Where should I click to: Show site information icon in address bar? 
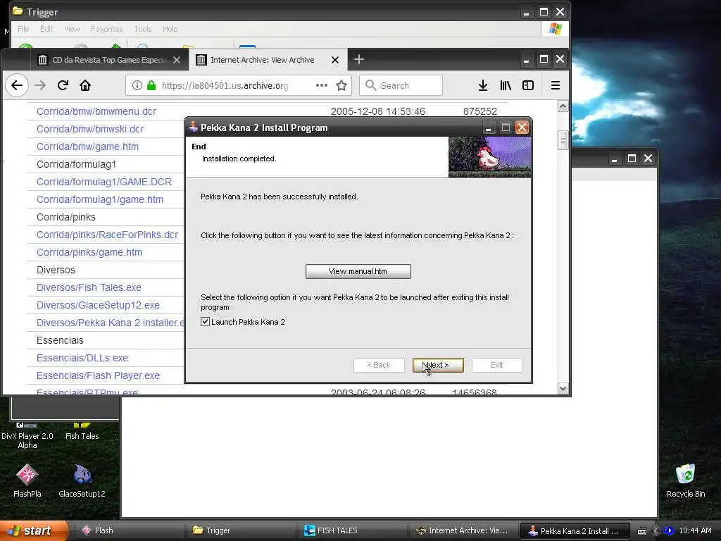pos(137,85)
